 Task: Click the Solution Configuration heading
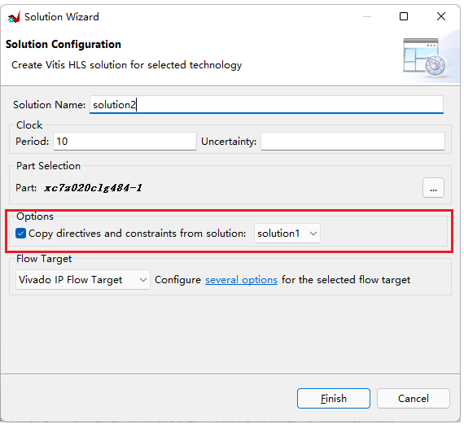[63, 45]
